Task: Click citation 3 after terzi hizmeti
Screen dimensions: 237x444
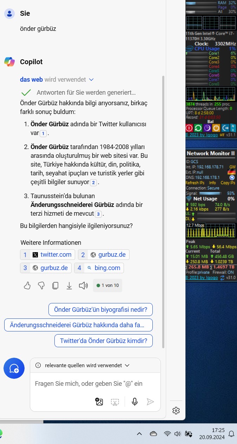Action: (99, 214)
